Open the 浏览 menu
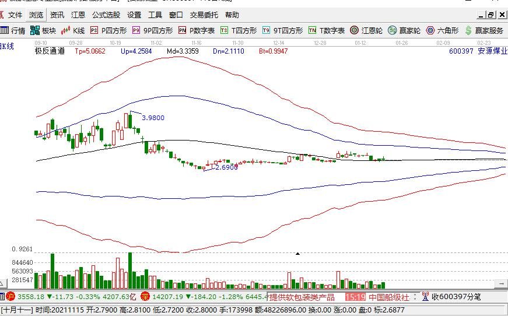Viewport: 508px width, 316px height. 36,15
